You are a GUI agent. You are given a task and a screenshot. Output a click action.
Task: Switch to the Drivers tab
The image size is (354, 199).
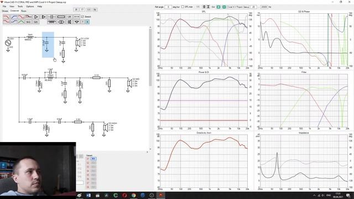5,11
